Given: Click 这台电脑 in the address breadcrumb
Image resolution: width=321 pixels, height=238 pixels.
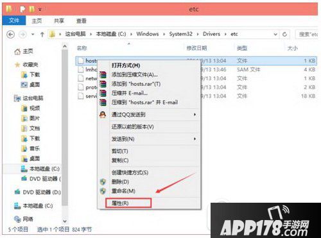Looking at the screenshot, I should pyautogui.click(x=75, y=34).
